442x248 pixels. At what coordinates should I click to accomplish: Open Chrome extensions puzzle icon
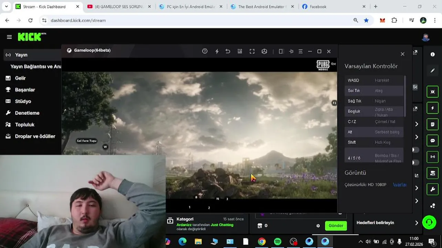click(x=394, y=21)
